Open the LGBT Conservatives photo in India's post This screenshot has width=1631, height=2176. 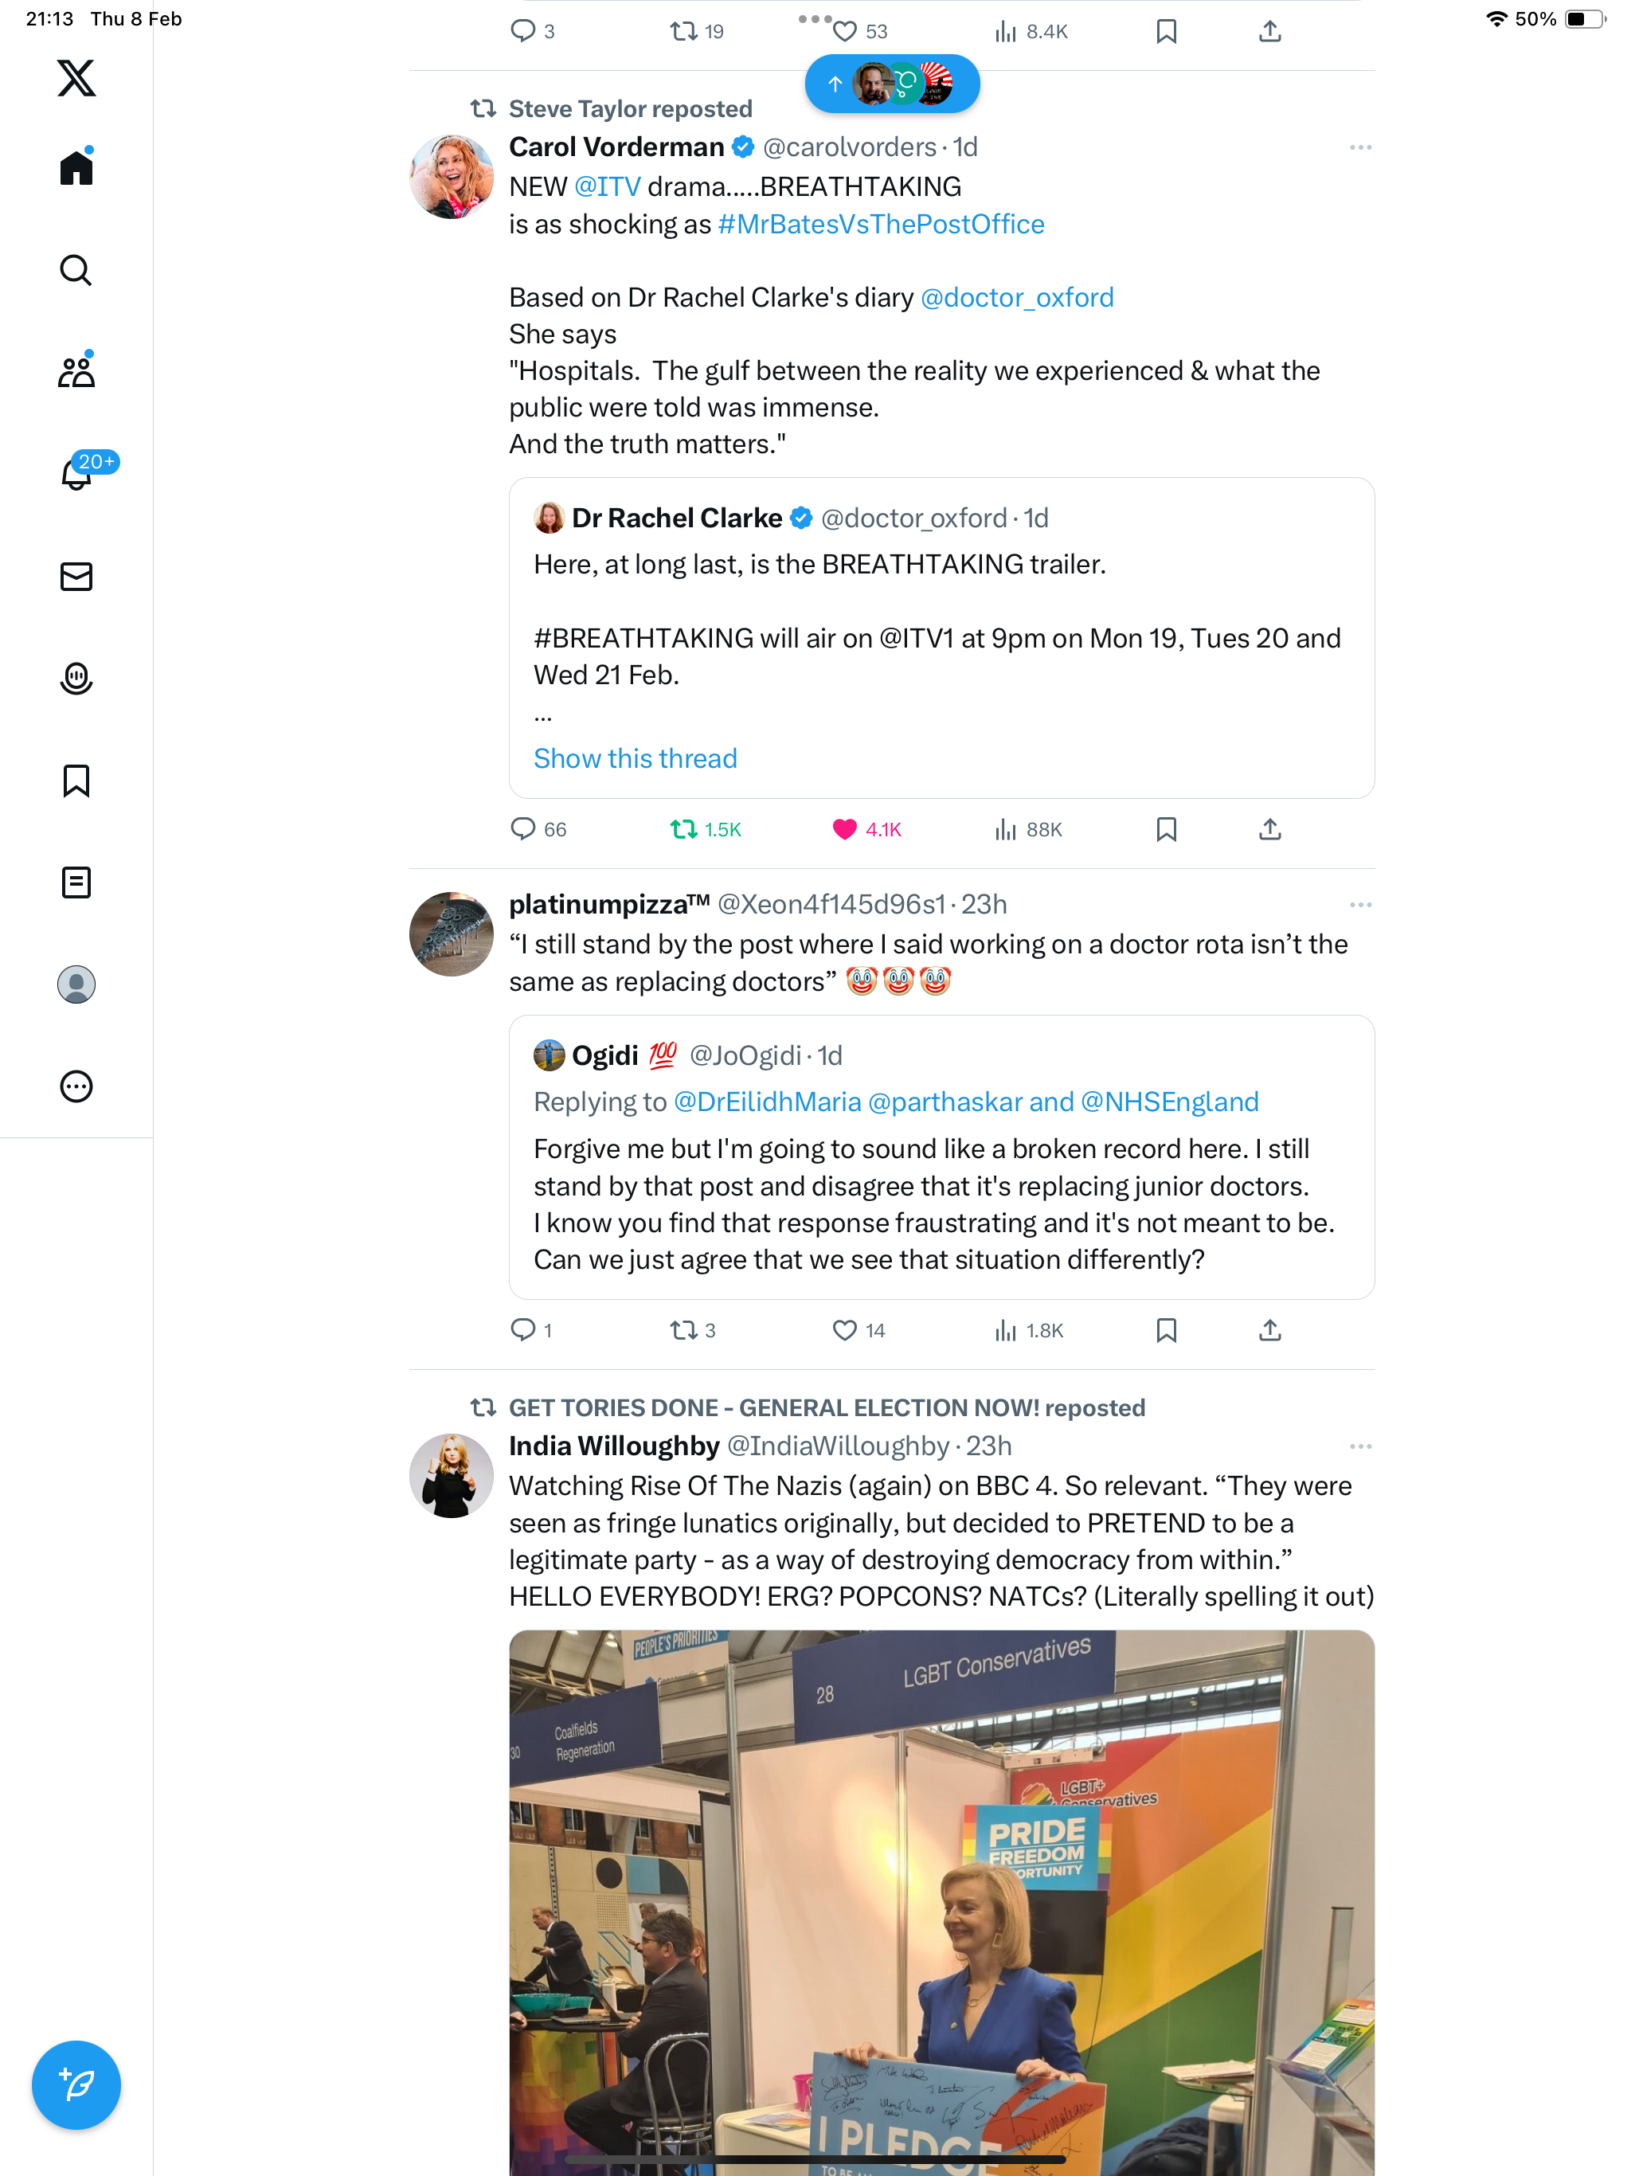click(x=941, y=1903)
